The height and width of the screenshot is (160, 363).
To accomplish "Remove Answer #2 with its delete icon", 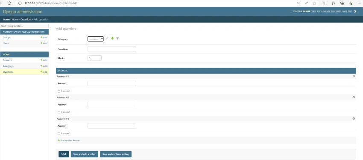I will coord(354,97).
